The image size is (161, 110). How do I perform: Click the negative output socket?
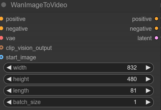coord(156,28)
